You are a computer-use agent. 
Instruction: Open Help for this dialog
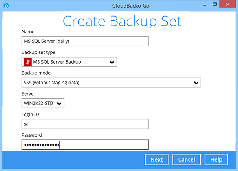216,160
